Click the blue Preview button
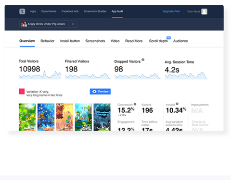The image size is (231, 180). (x=100, y=92)
